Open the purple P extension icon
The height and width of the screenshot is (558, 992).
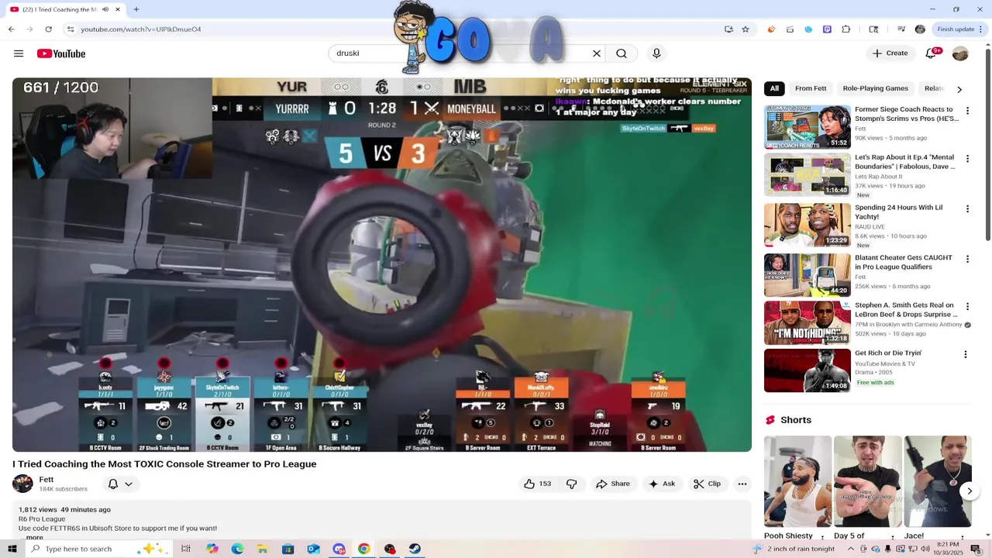click(x=827, y=29)
